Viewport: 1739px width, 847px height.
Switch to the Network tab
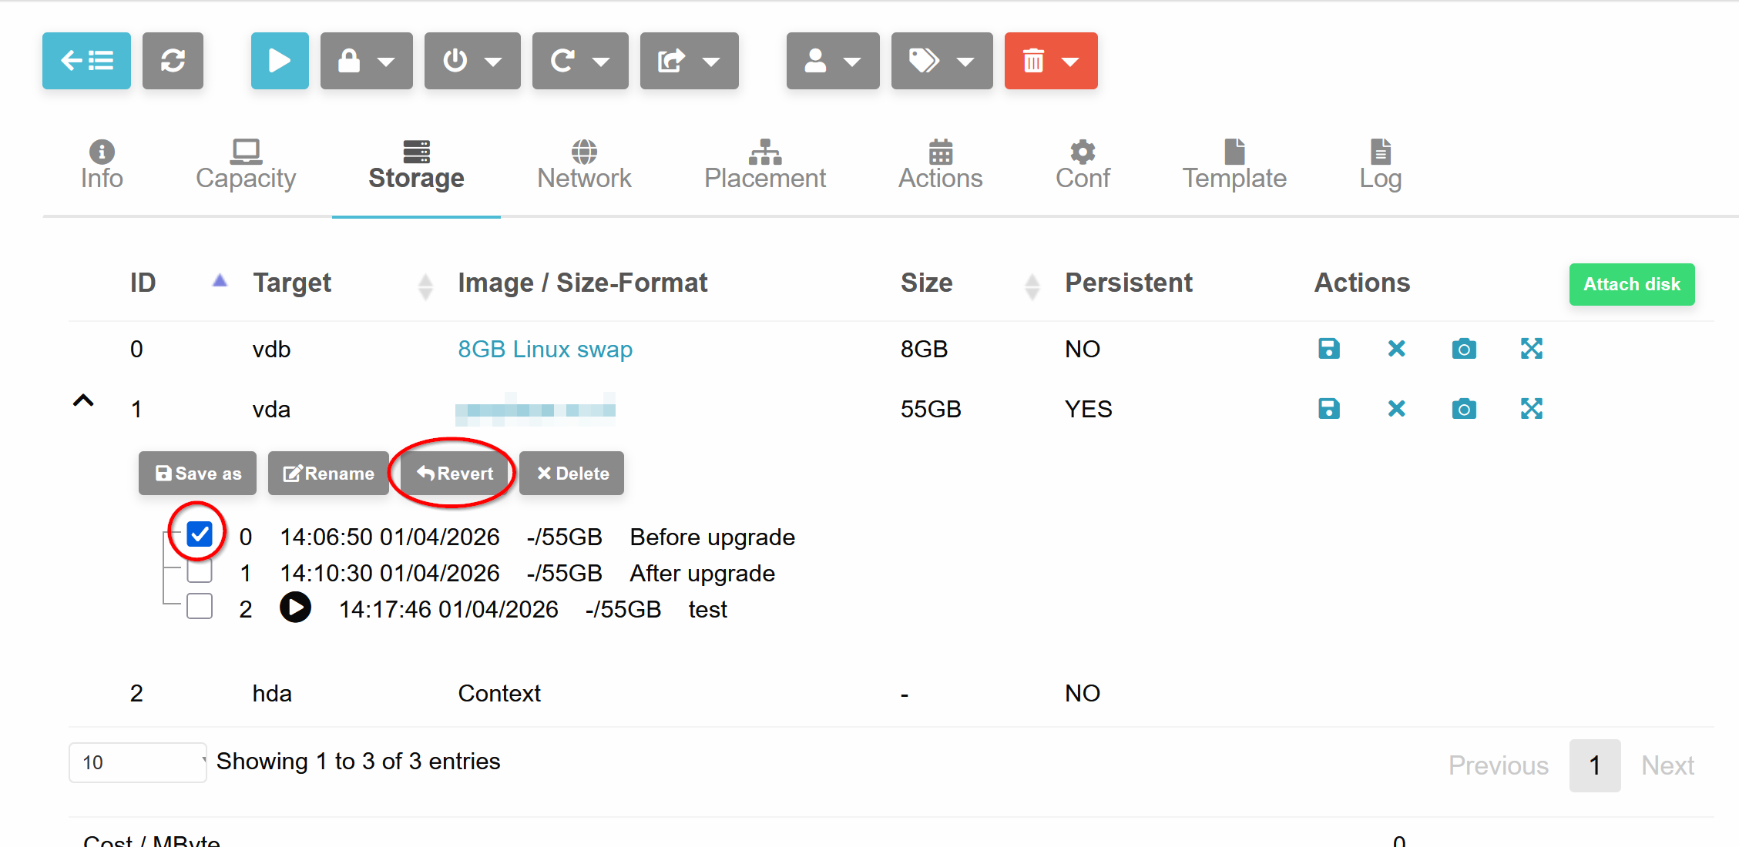click(584, 166)
